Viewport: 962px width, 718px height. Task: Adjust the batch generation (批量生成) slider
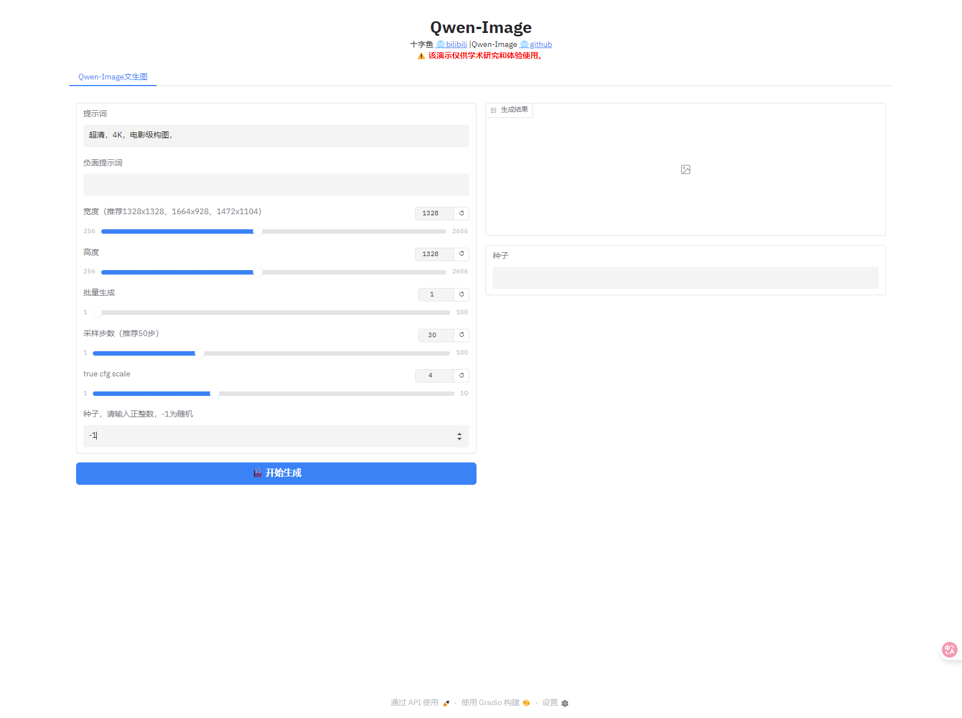pos(271,313)
